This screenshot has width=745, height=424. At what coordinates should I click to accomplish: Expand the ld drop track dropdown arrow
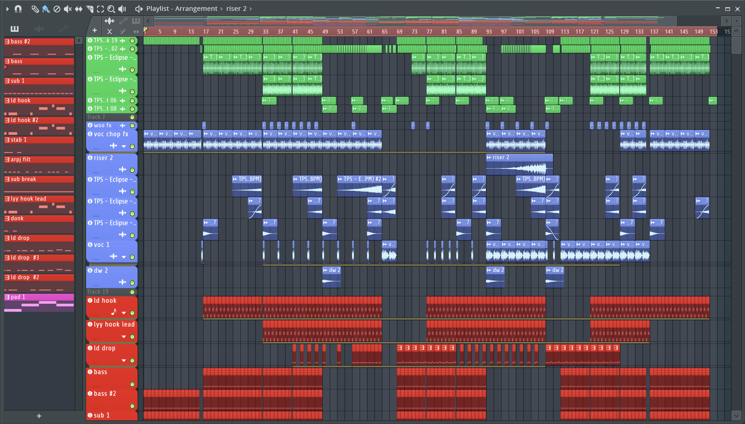[x=124, y=360]
